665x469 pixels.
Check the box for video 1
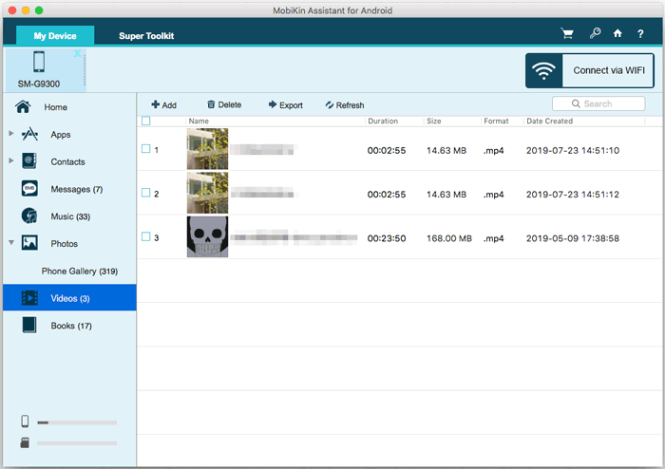(x=145, y=150)
